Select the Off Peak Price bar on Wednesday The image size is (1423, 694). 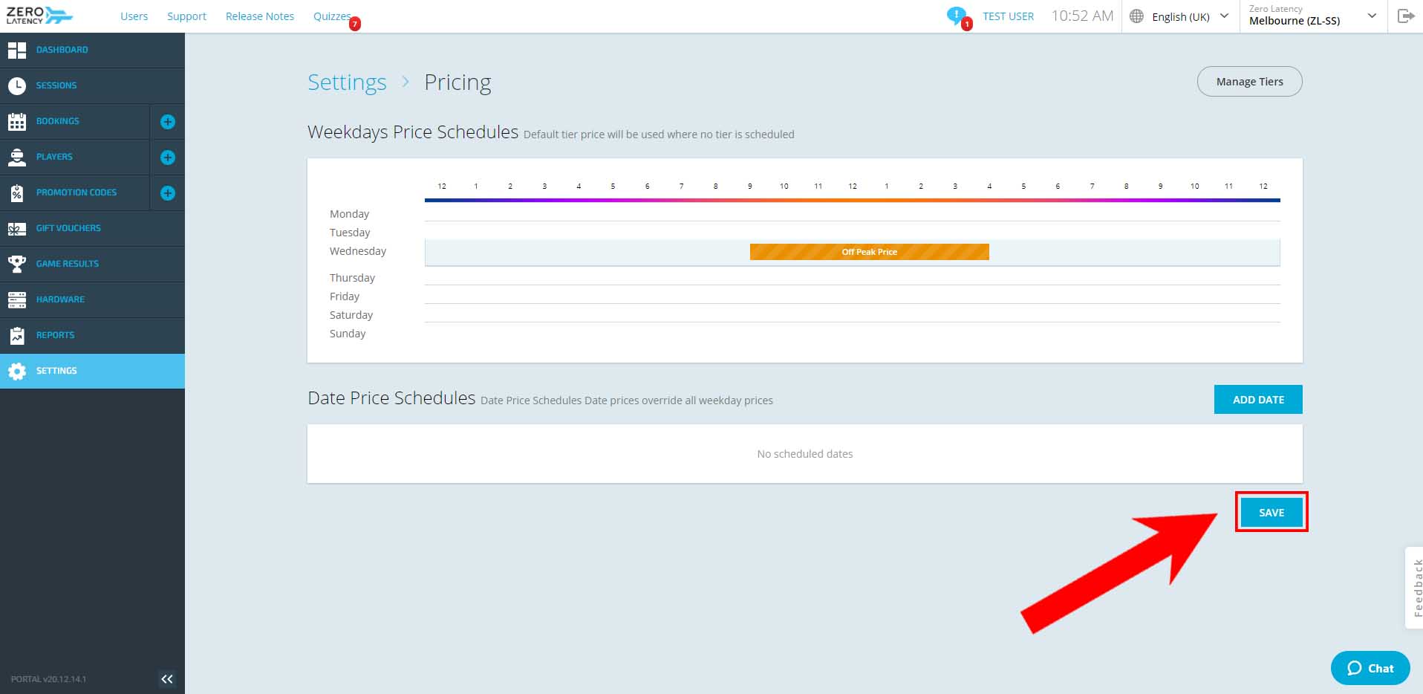point(869,252)
